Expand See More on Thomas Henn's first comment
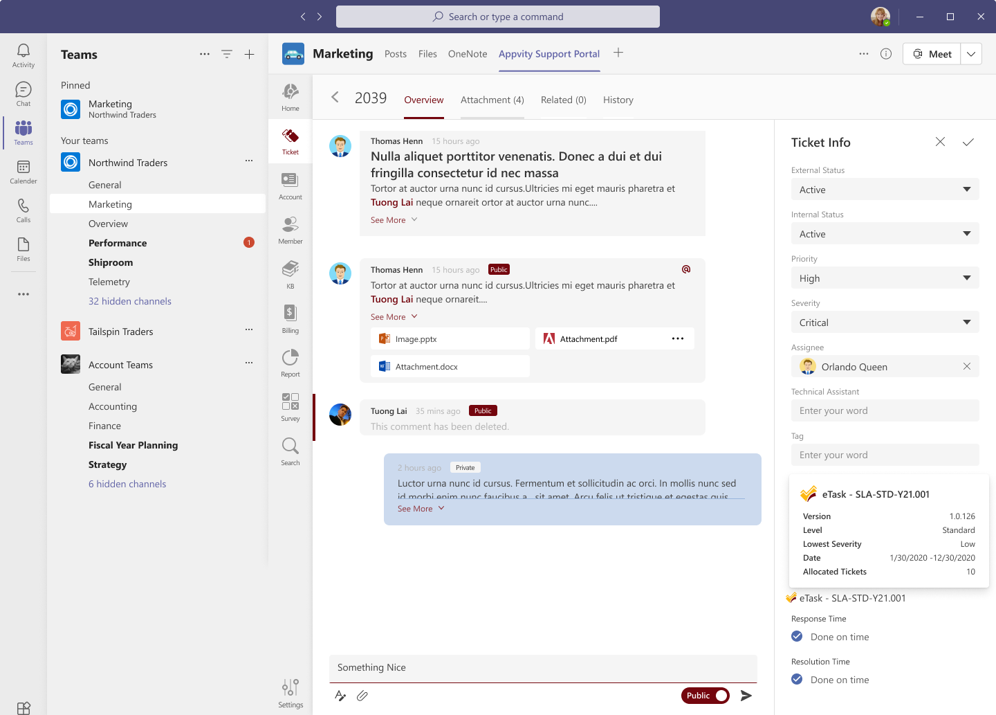Screen dimensions: 996x715 [389, 219]
